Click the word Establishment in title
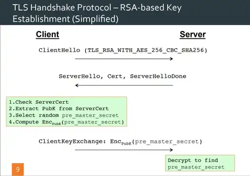Image resolution: width=250 pixels, height=176 pixels. 41,19
